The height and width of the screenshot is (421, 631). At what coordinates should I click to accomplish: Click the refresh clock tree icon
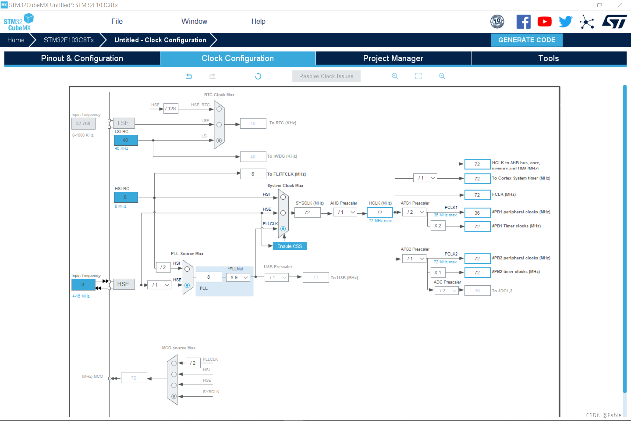(x=258, y=76)
